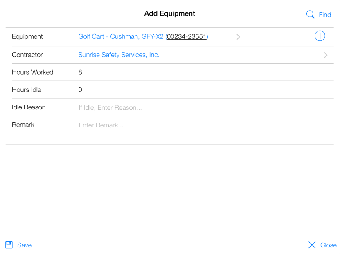This screenshot has width=340, height=254.
Task: Click the magnifying glass Find icon
Action: pos(311,15)
